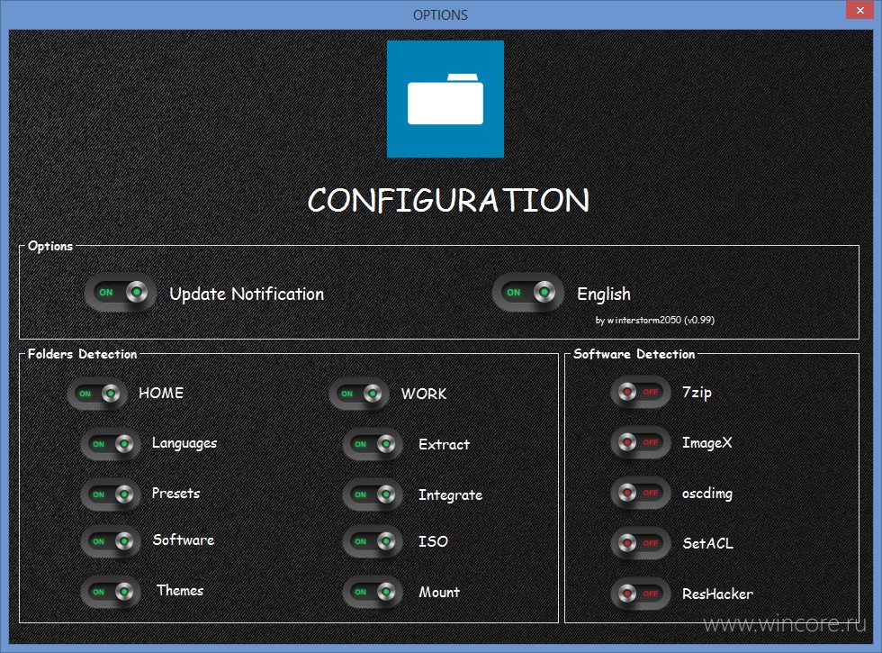This screenshot has height=653, width=882.
Task: Click the Folders Detection group title
Action: tap(82, 354)
